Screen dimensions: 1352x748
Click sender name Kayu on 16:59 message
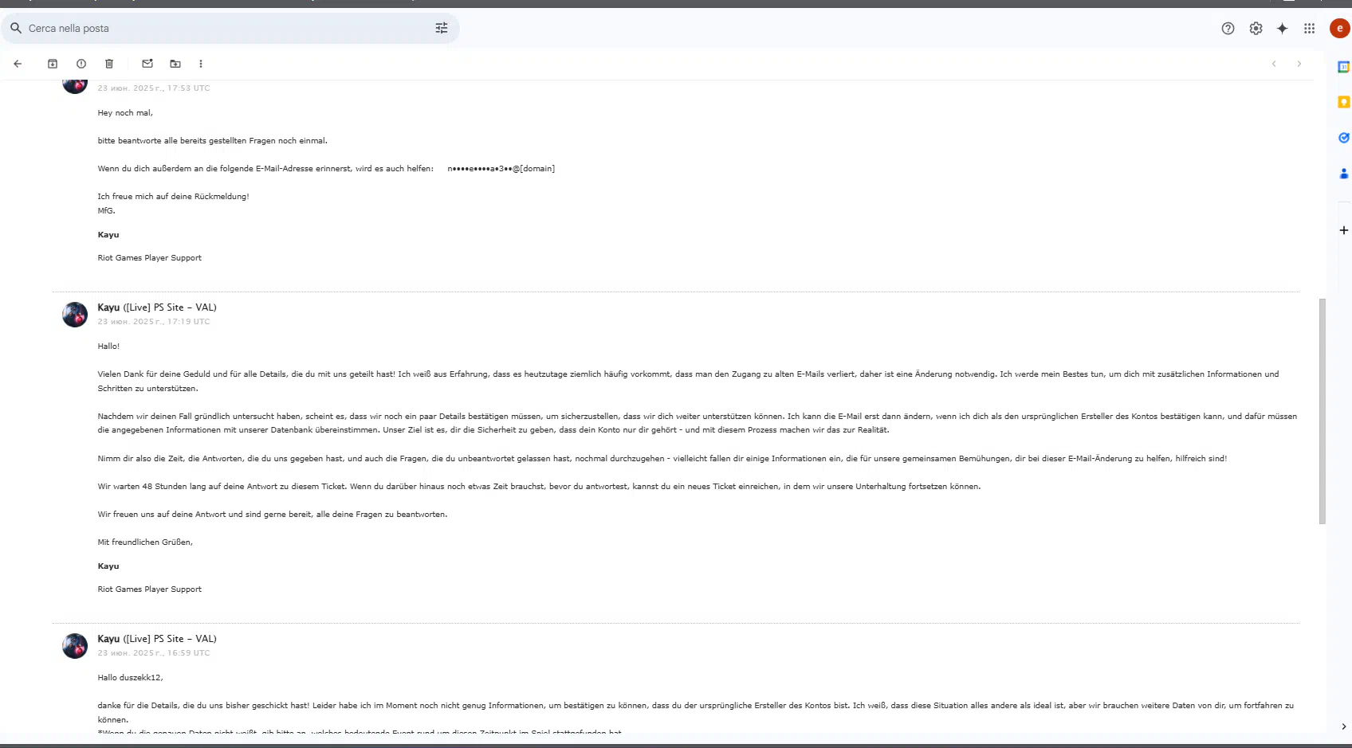[x=108, y=639]
